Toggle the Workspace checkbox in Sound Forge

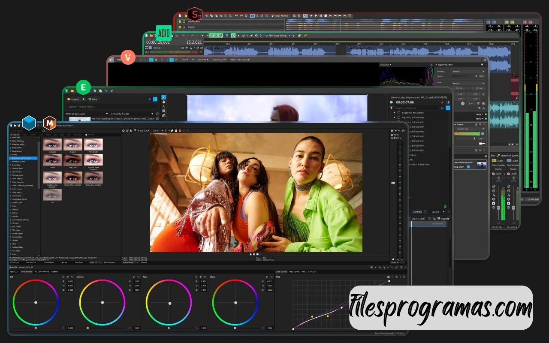[184, 21]
